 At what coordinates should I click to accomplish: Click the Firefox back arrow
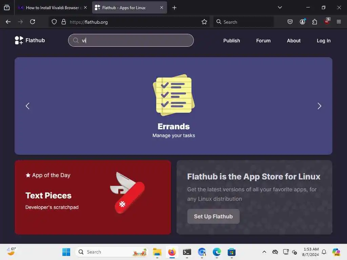[x=8, y=22]
